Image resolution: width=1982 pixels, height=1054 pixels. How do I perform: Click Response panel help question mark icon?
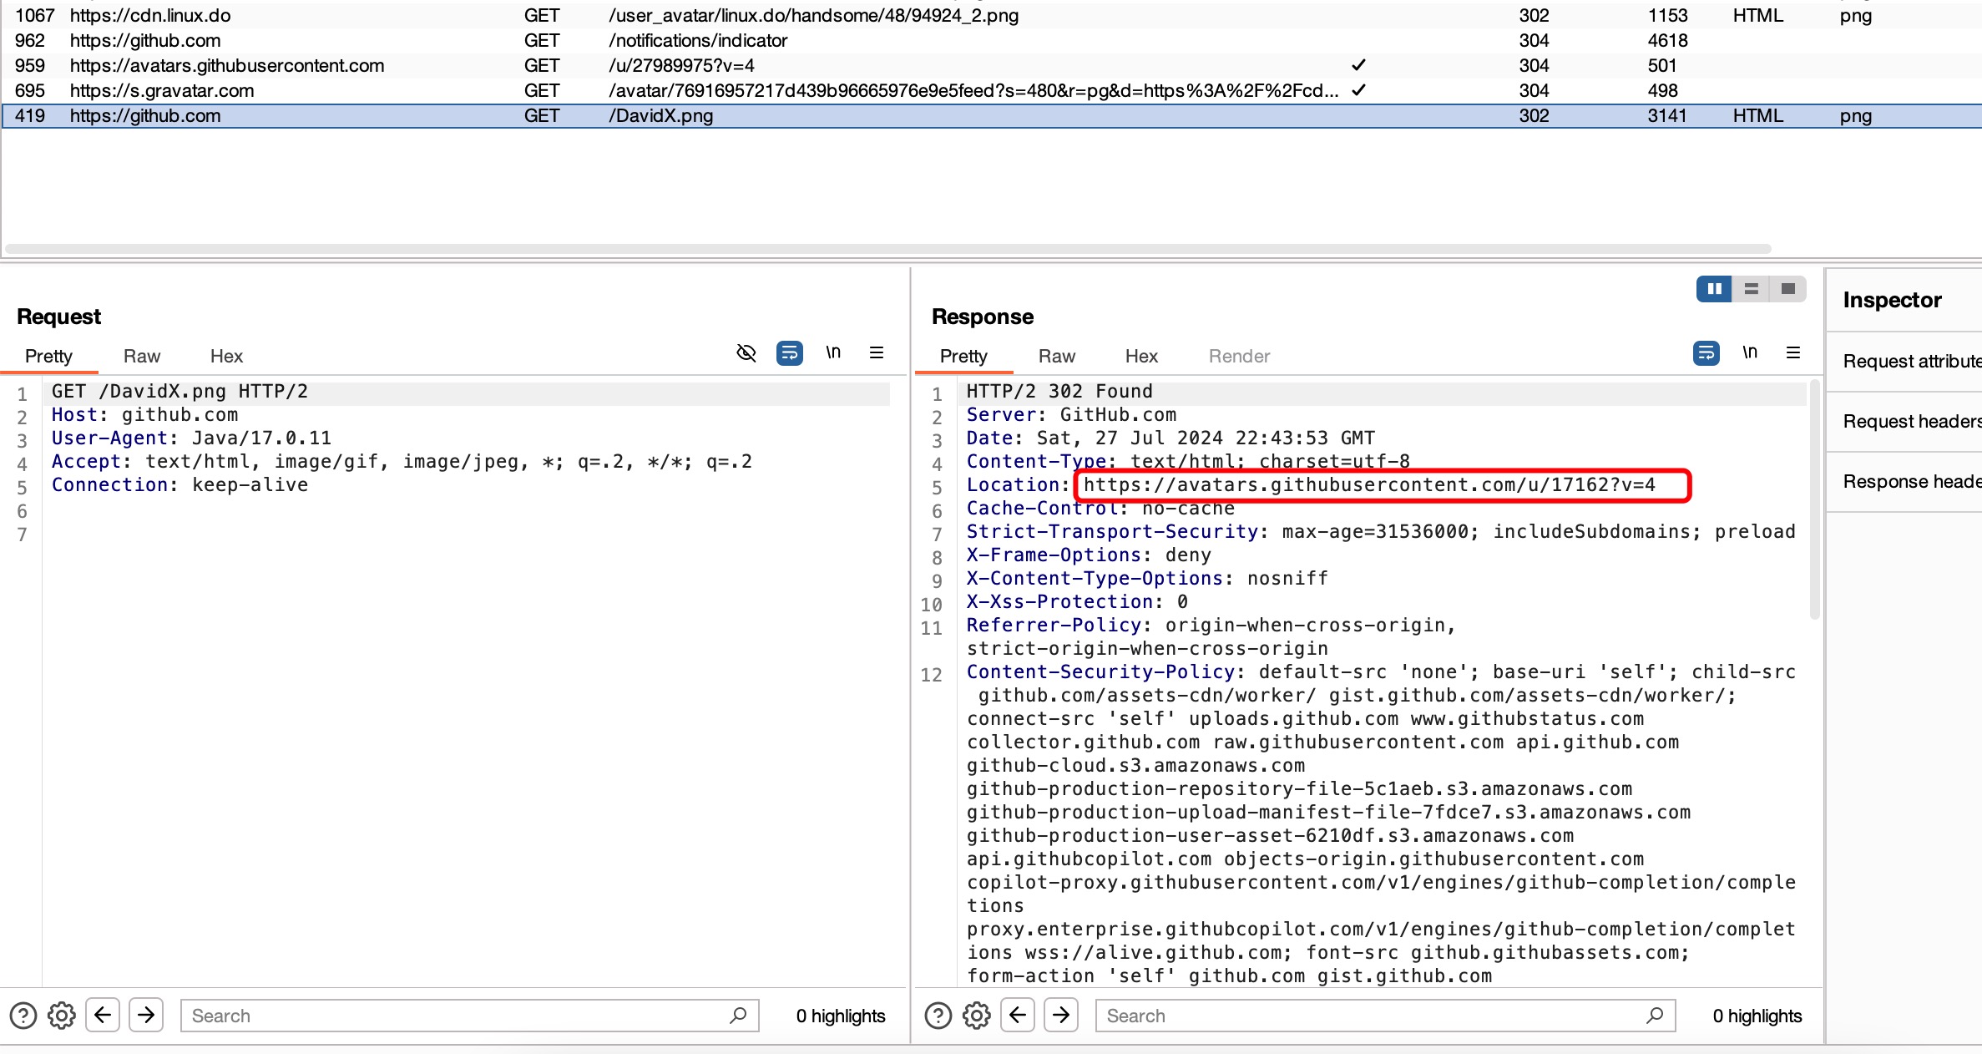(938, 1016)
